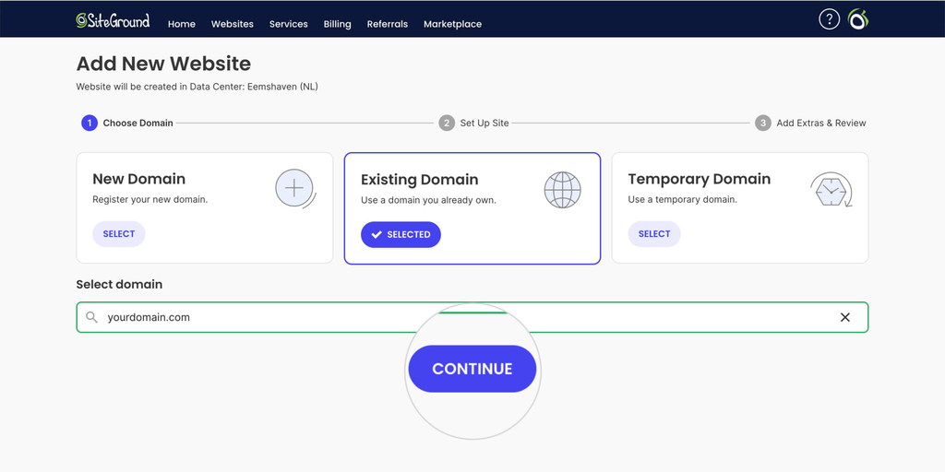Viewport: 945px width, 472px height.
Task: Open the account profile avatar icon
Action: pyautogui.click(x=858, y=19)
